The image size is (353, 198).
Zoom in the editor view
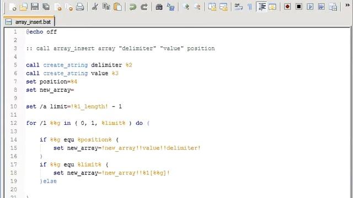pos(186,7)
